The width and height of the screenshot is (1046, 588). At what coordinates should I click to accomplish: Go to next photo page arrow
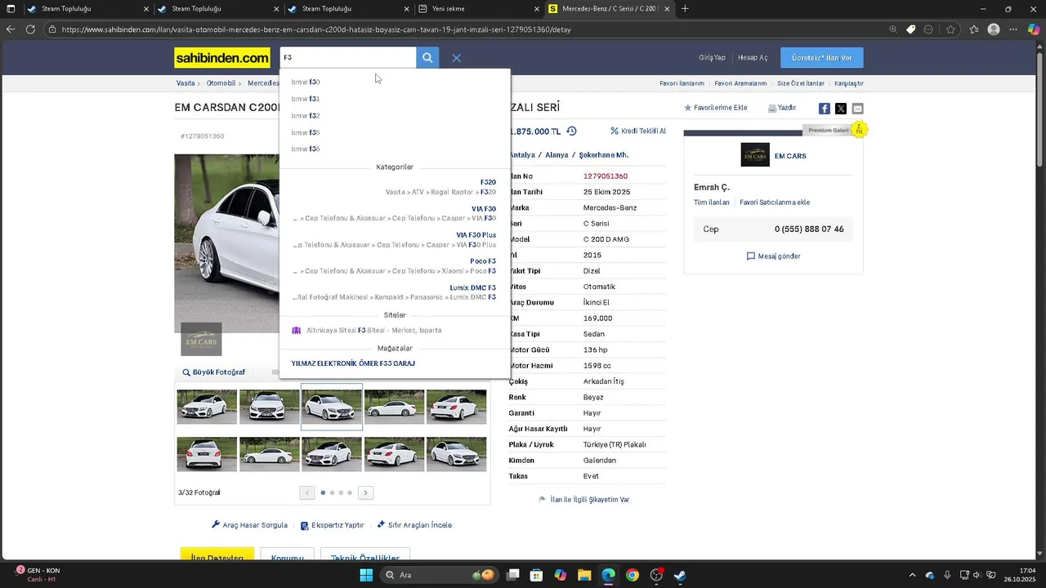[x=366, y=492]
